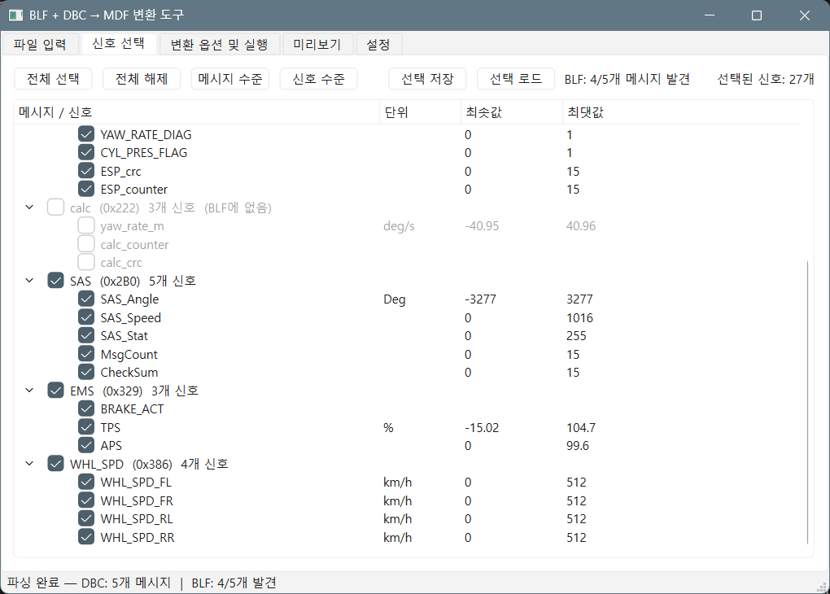
Task: Toggle the MsgCount signal checkbox
Action: click(x=86, y=354)
